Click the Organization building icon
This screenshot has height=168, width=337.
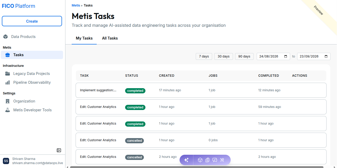click(x=8, y=101)
